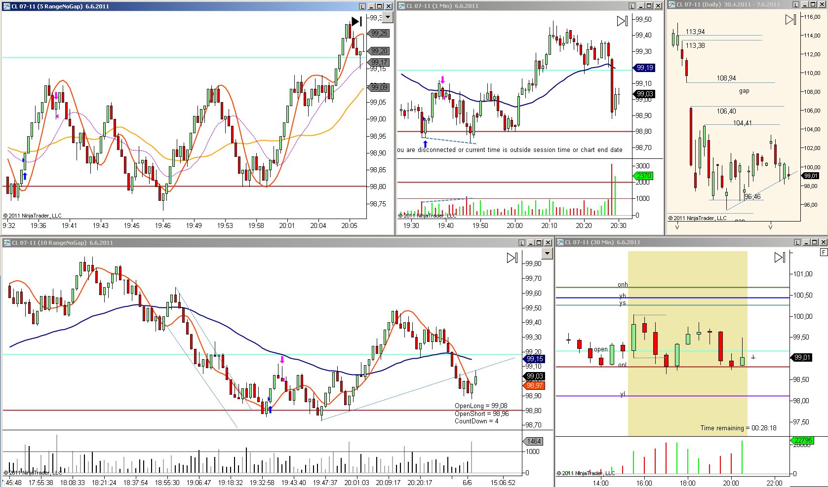The width and height of the screenshot is (828, 487).
Task: Minimize the Daily chart window
Action: click(805, 4)
